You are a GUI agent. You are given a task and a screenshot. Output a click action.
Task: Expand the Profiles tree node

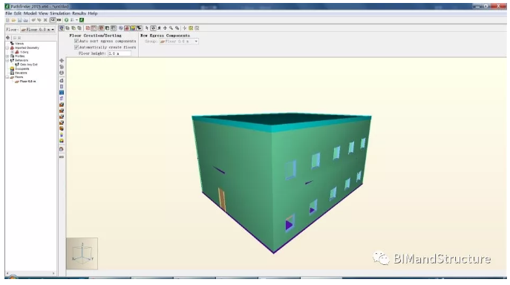tap(8, 56)
